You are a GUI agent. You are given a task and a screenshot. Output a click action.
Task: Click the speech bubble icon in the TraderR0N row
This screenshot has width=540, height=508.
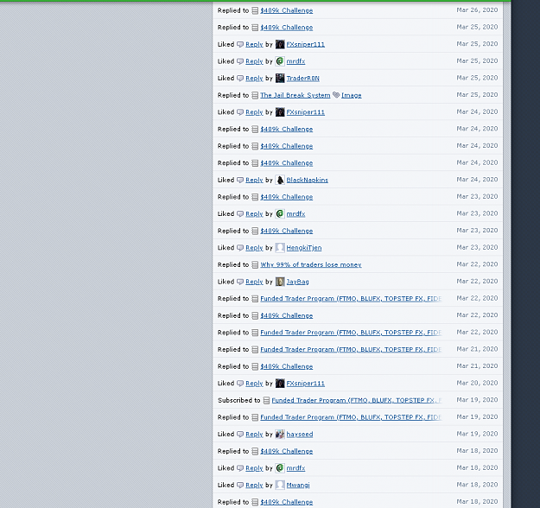coord(240,78)
